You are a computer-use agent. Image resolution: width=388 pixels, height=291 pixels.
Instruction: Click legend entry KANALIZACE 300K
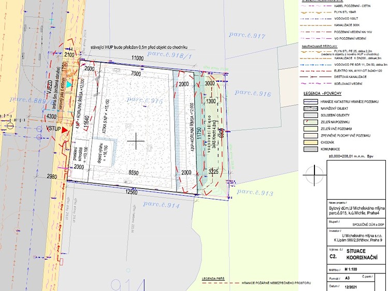[347, 25]
